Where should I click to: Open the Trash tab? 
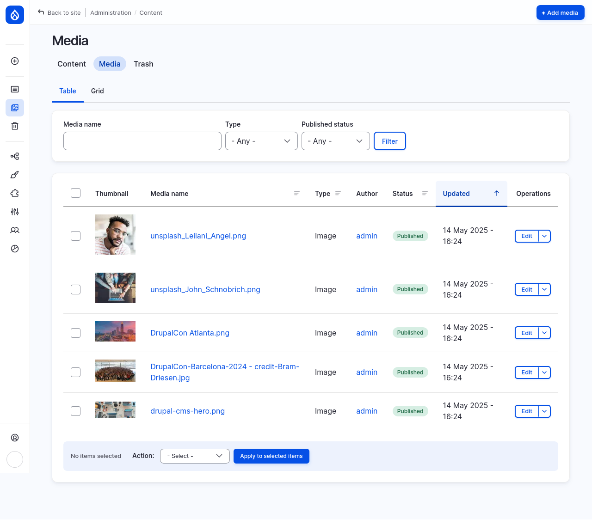coord(143,64)
